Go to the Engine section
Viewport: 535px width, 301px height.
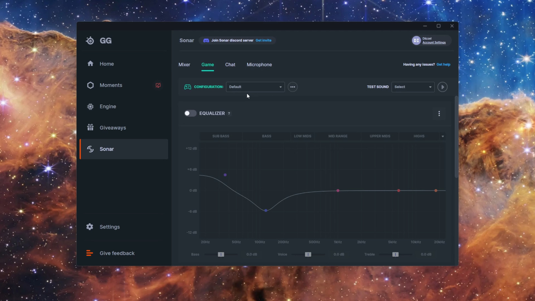[x=107, y=106]
